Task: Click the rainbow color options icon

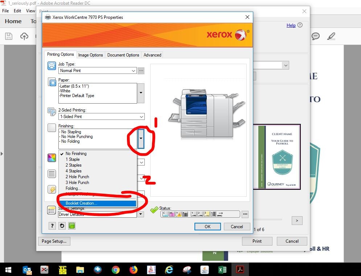Action: tap(52, 158)
